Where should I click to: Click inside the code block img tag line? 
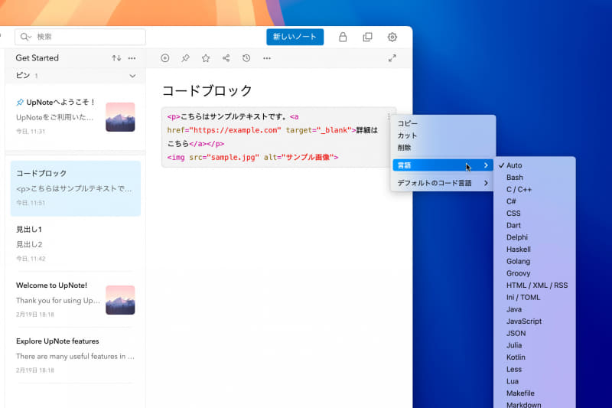[252, 158]
